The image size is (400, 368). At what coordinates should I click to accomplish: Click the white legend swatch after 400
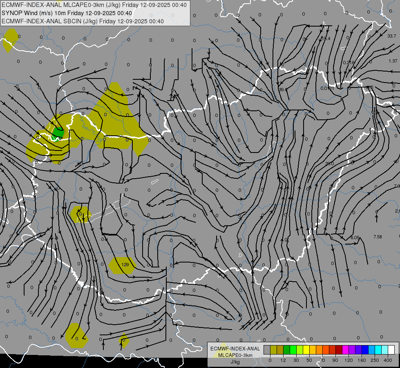[391, 350]
